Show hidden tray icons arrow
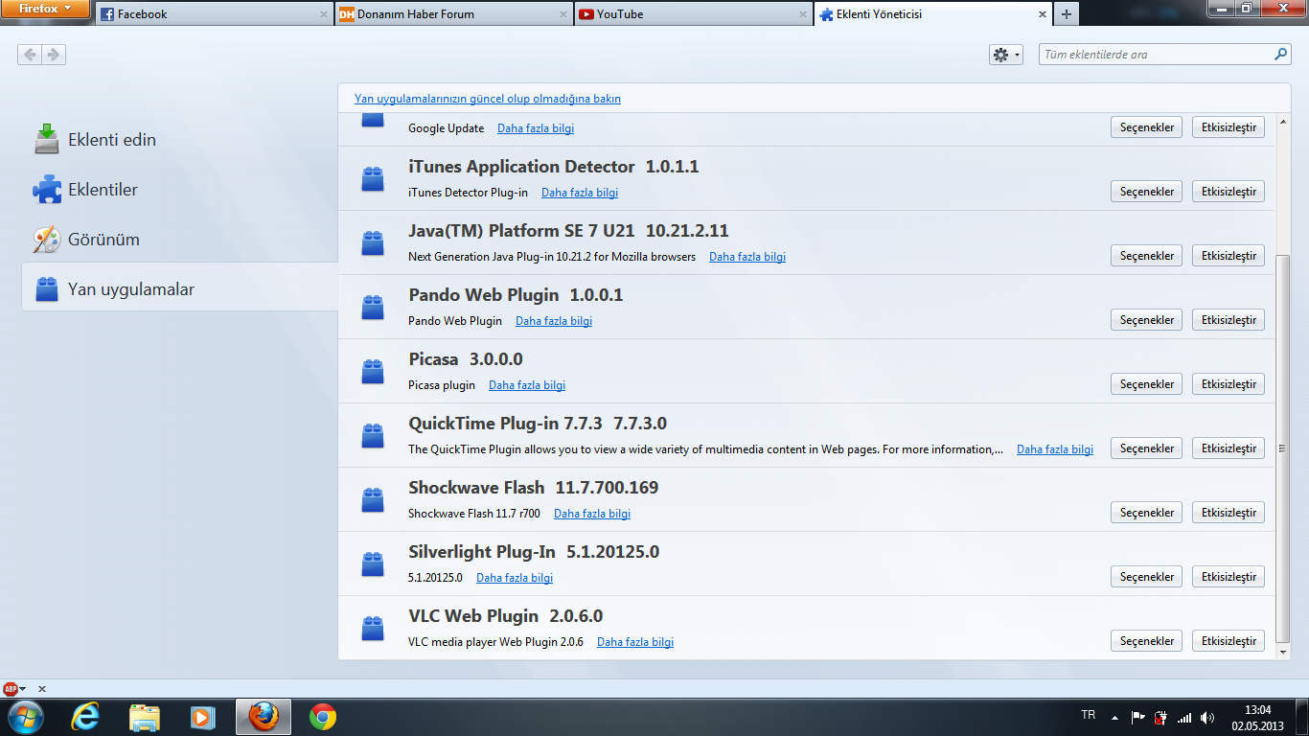The width and height of the screenshot is (1309, 736). [x=1114, y=717]
